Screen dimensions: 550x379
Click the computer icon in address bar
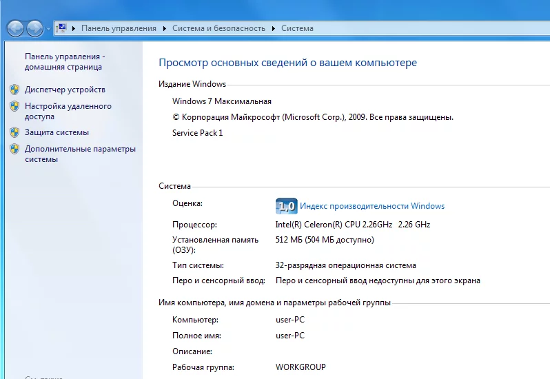click(61, 28)
